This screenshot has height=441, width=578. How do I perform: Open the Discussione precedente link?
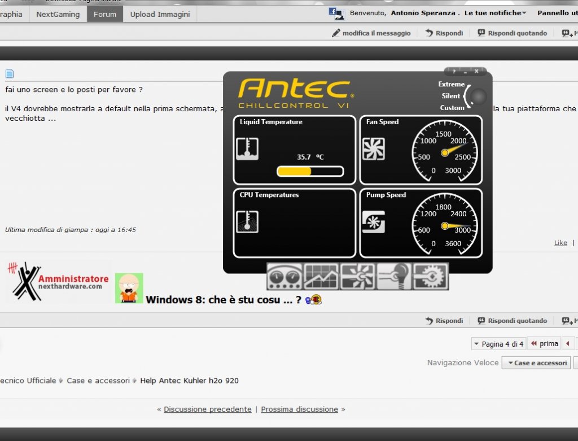(208, 409)
